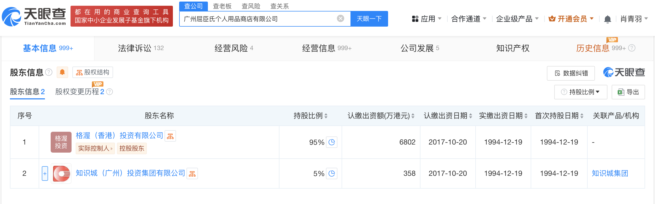Screen dimensions: 655x204
Task: Expand row 2 with plus button
Action: (45, 173)
